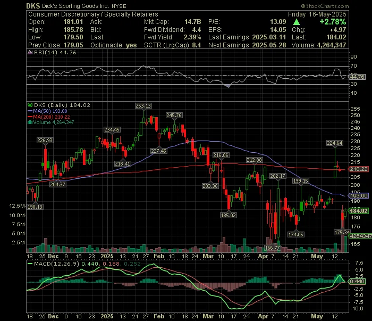Viewport: 372px width, 321px height.
Task: Click the 4264347 volume axis tag
Action: [x=360, y=236]
